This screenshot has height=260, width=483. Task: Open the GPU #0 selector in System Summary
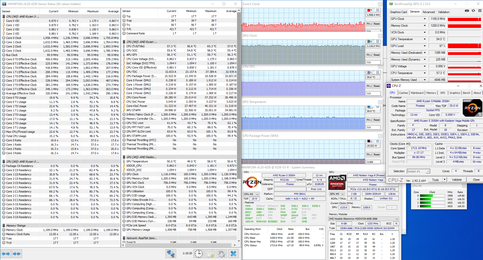337,194
